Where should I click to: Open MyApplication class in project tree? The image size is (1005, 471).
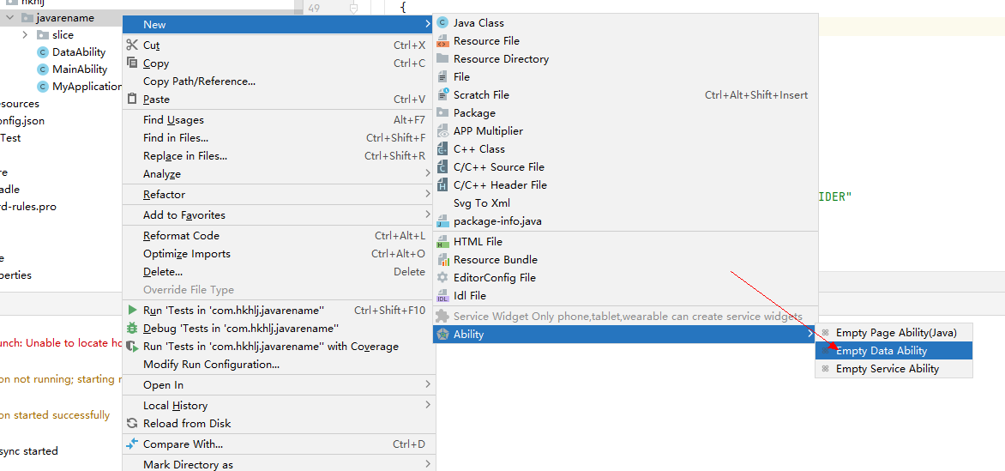coord(87,87)
